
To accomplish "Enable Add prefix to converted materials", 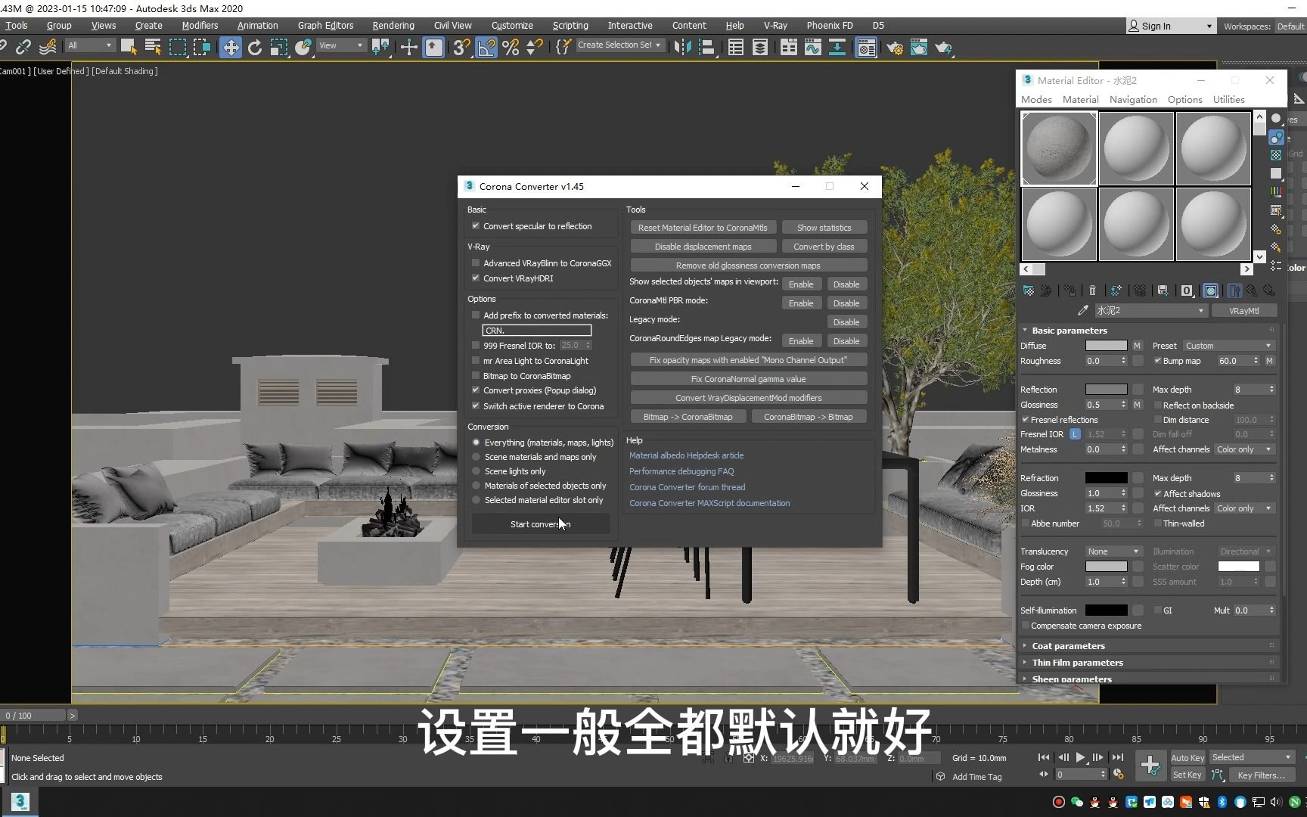I will pos(476,315).
